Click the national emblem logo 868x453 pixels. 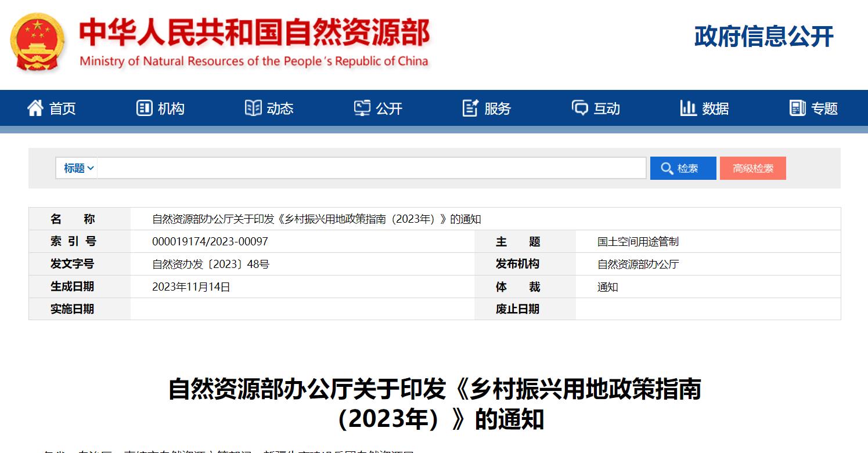pos(37,42)
